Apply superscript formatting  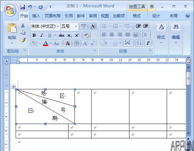pyautogui.click(x=77, y=35)
